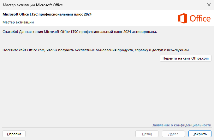This screenshot has height=140, width=214.
Task: Click the Office logo in the header
Action: click(194, 18)
